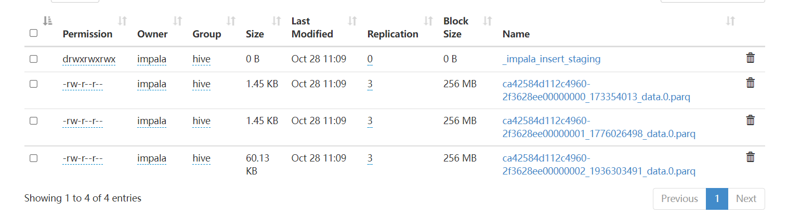The image size is (801, 215).
Task: Sort by Name column sort icon
Action: [730, 21]
